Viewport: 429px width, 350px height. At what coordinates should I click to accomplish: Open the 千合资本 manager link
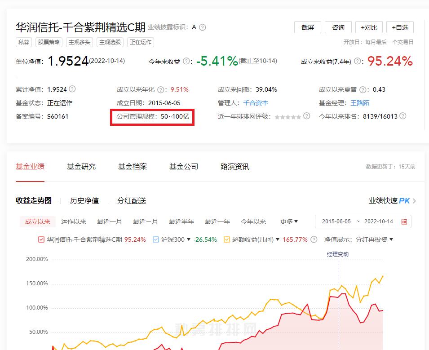[x=256, y=102]
